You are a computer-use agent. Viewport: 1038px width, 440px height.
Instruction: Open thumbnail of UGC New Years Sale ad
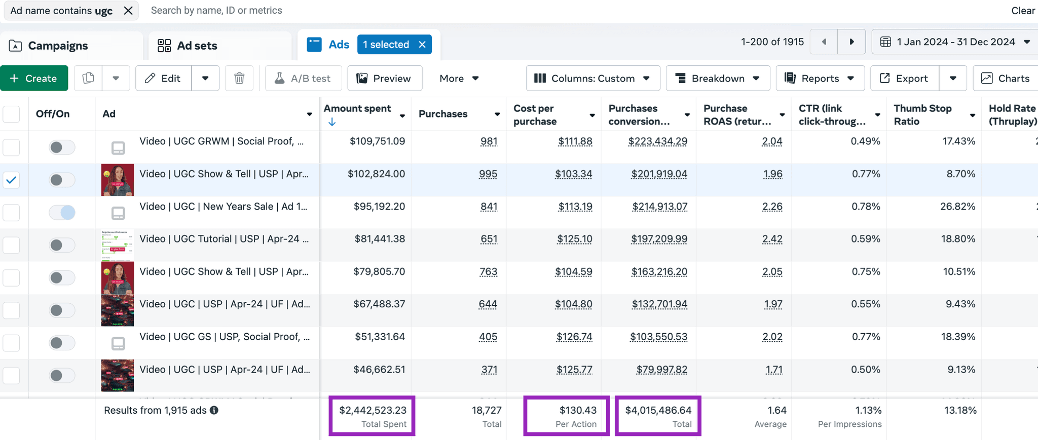click(x=118, y=213)
